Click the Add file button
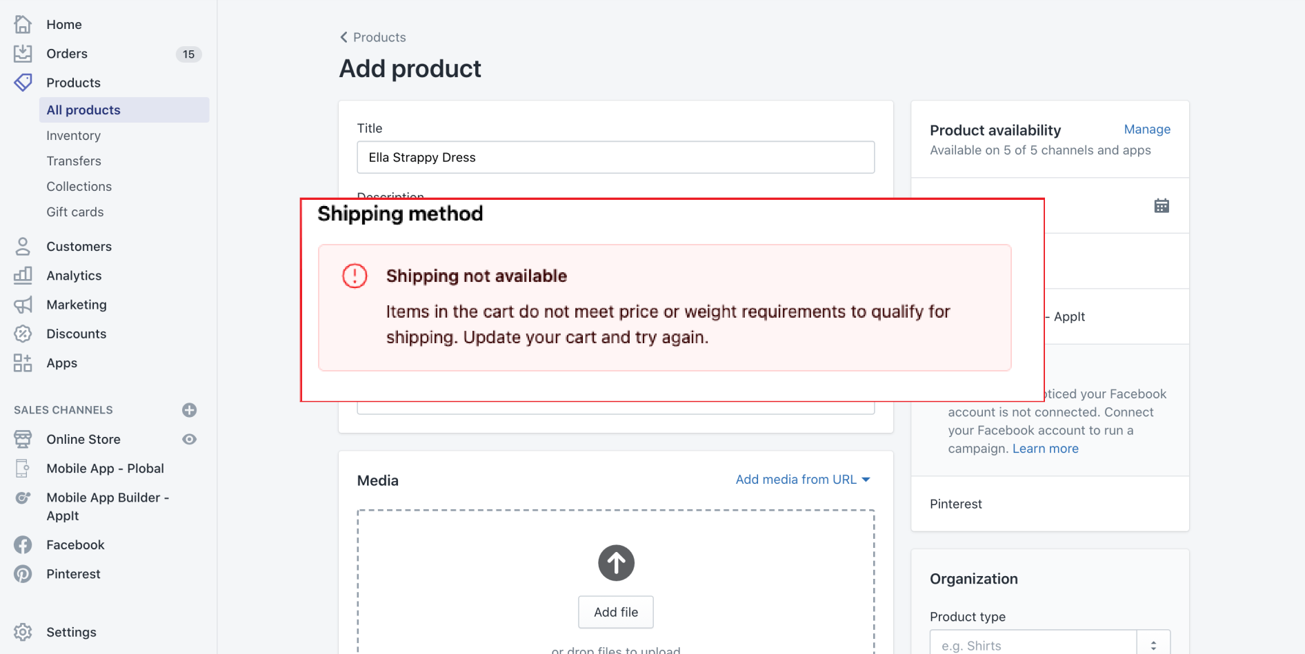1305x654 pixels. tap(615, 612)
